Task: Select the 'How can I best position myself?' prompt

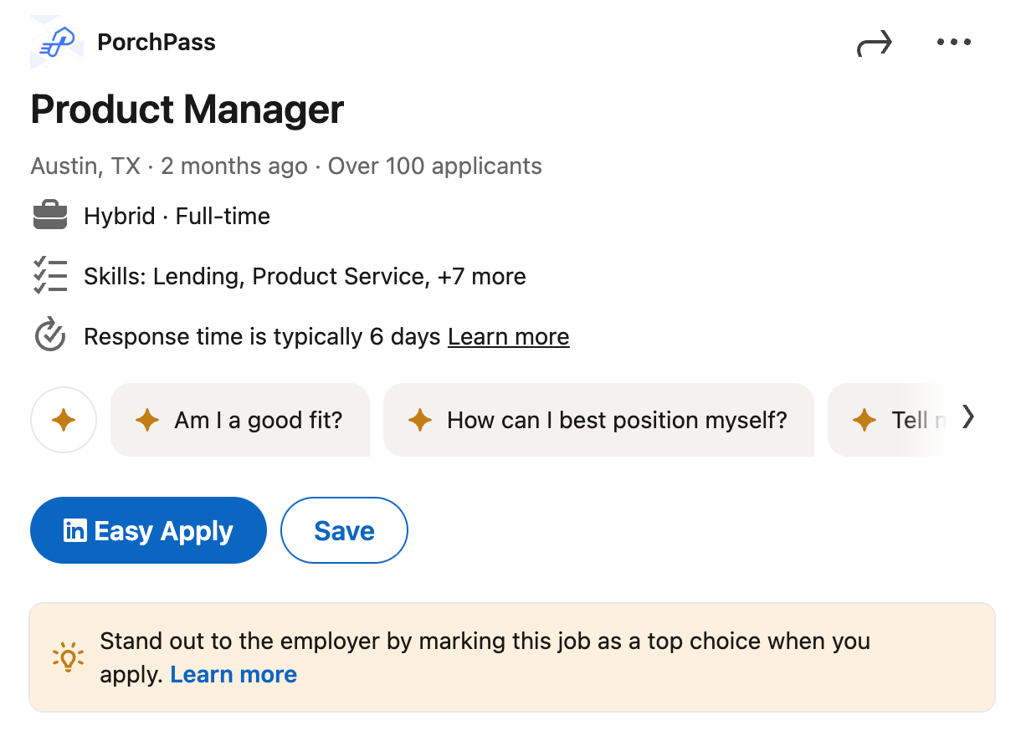Action: point(599,420)
